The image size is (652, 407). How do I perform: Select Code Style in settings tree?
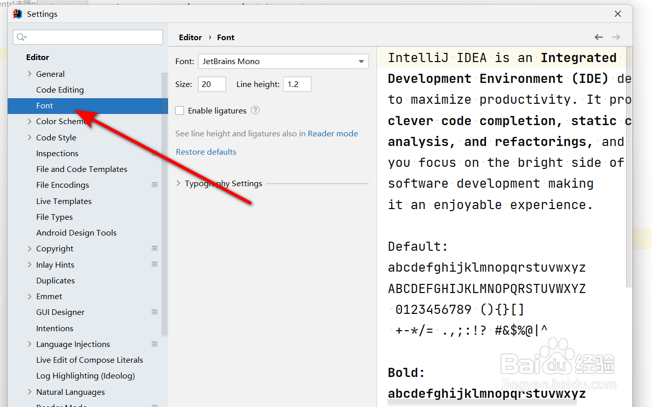[56, 137]
